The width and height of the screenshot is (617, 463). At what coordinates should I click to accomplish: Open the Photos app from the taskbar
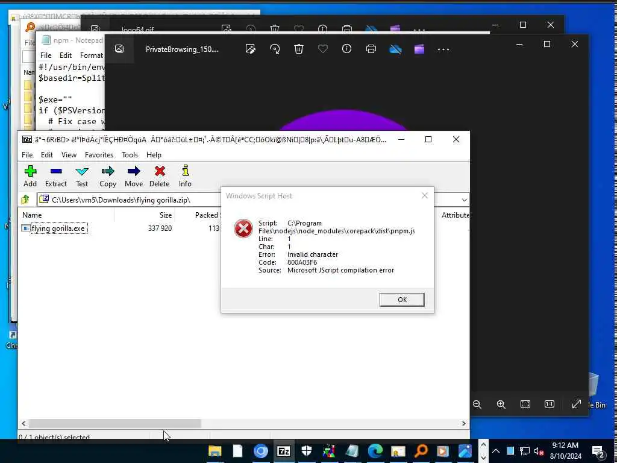point(466,451)
